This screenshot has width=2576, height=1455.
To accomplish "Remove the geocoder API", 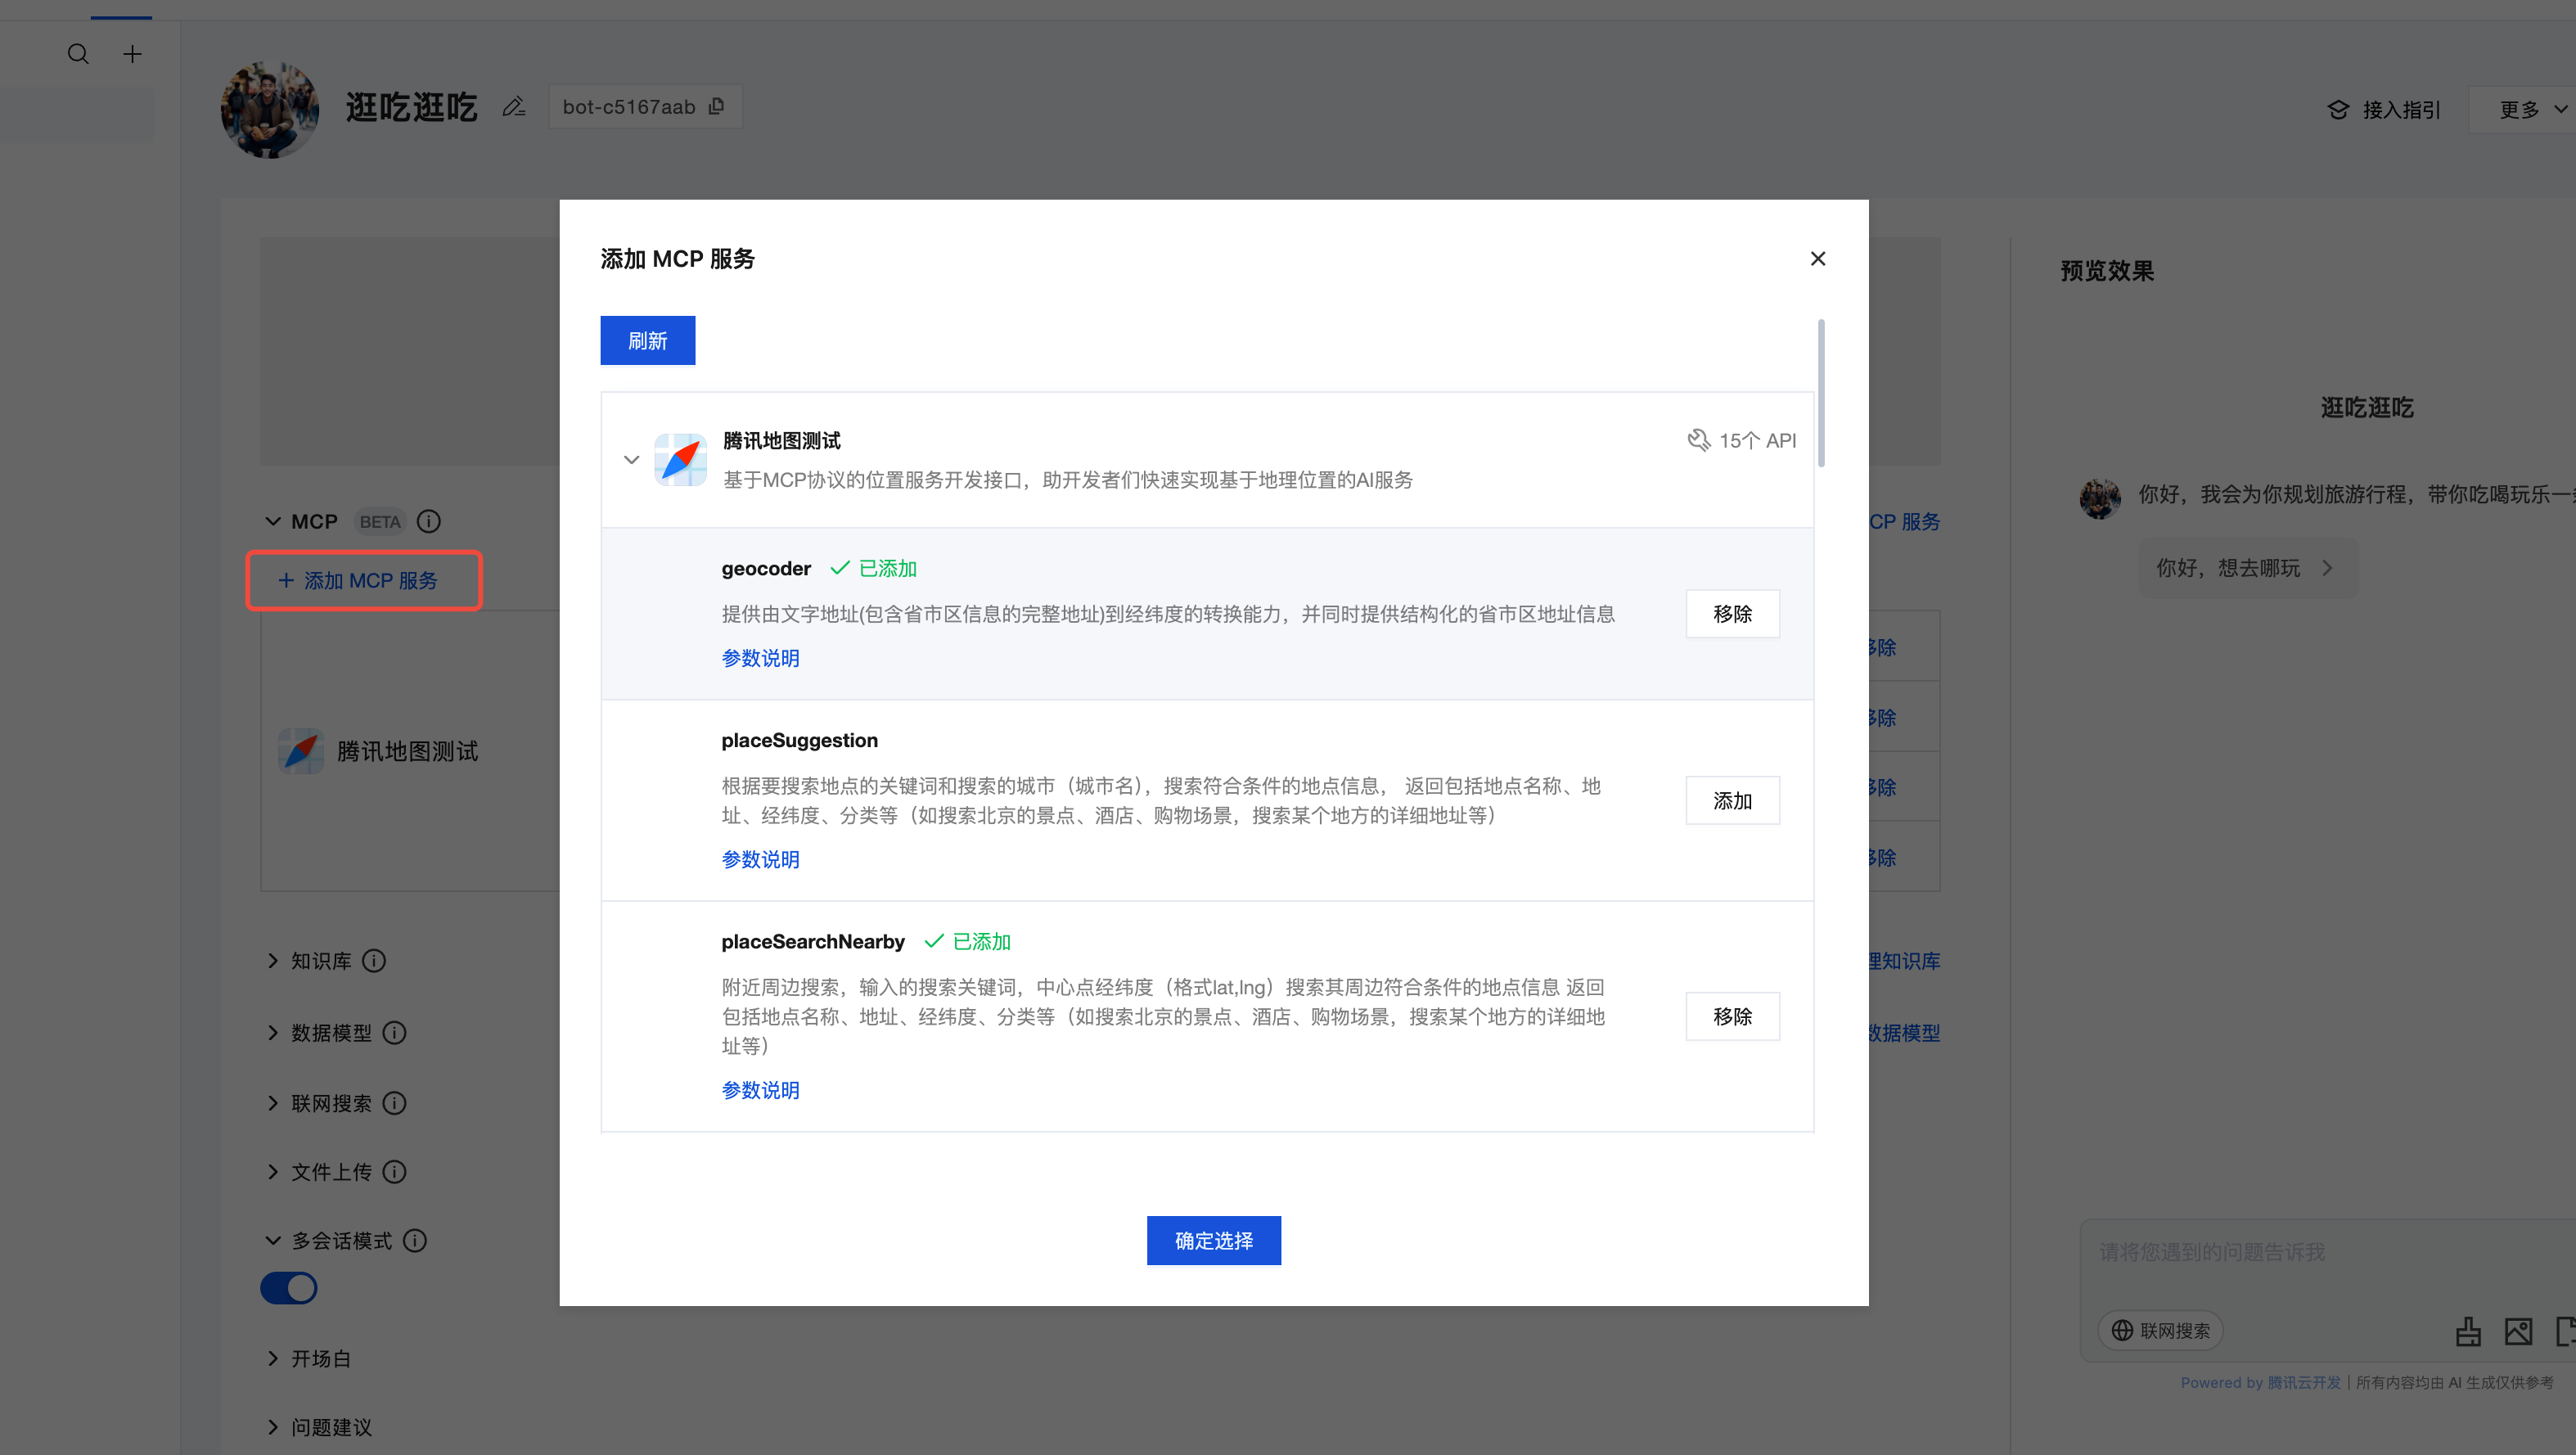I will (x=1732, y=613).
